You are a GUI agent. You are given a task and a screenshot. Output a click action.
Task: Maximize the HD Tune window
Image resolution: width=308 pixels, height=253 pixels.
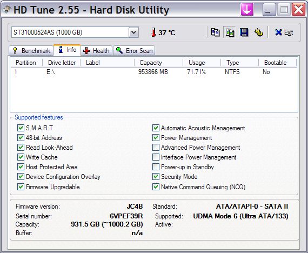pyautogui.click(x=284, y=10)
